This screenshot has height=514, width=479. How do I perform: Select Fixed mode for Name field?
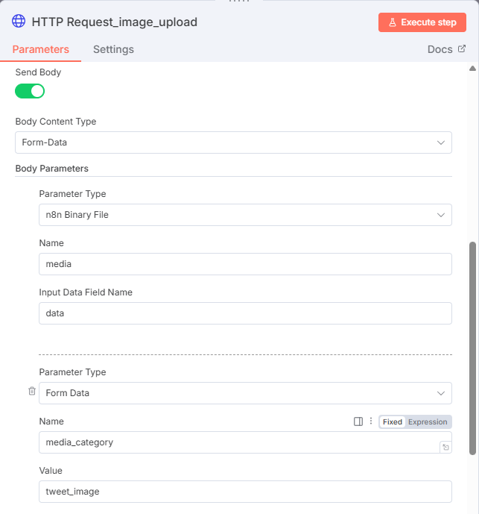pyautogui.click(x=392, y=421)
